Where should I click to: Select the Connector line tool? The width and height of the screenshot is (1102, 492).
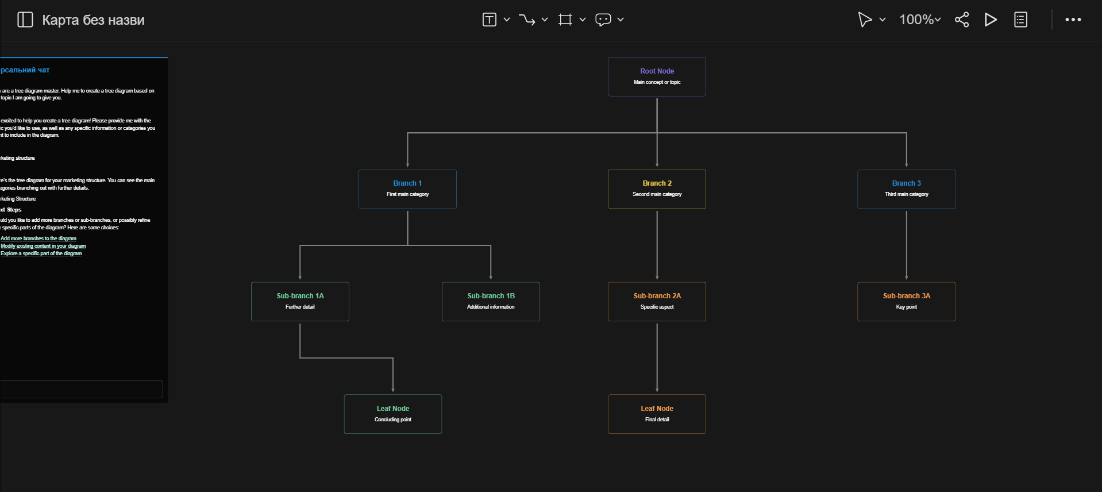pyautogui.click(x=526, y=20)
